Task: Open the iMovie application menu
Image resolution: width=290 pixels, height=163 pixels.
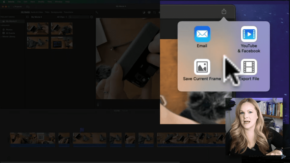Action: (x=11, y=2)
